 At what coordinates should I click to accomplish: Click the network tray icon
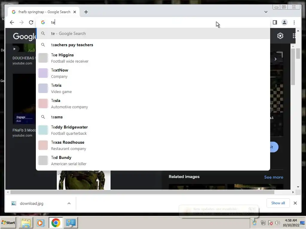pyautogui.click(x=263, y=223)
